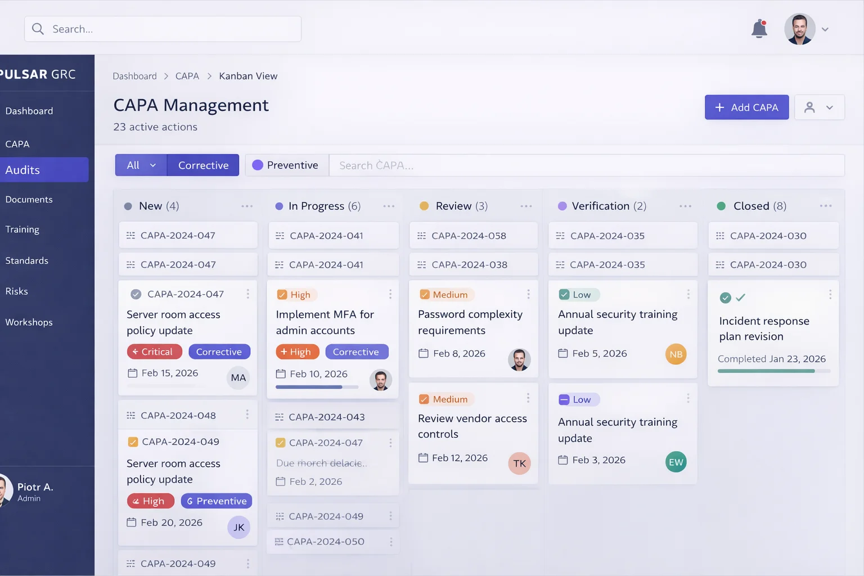864x576 pixels.
Task: Open the Workshops section in sidebar
Action: click(29, 322)
